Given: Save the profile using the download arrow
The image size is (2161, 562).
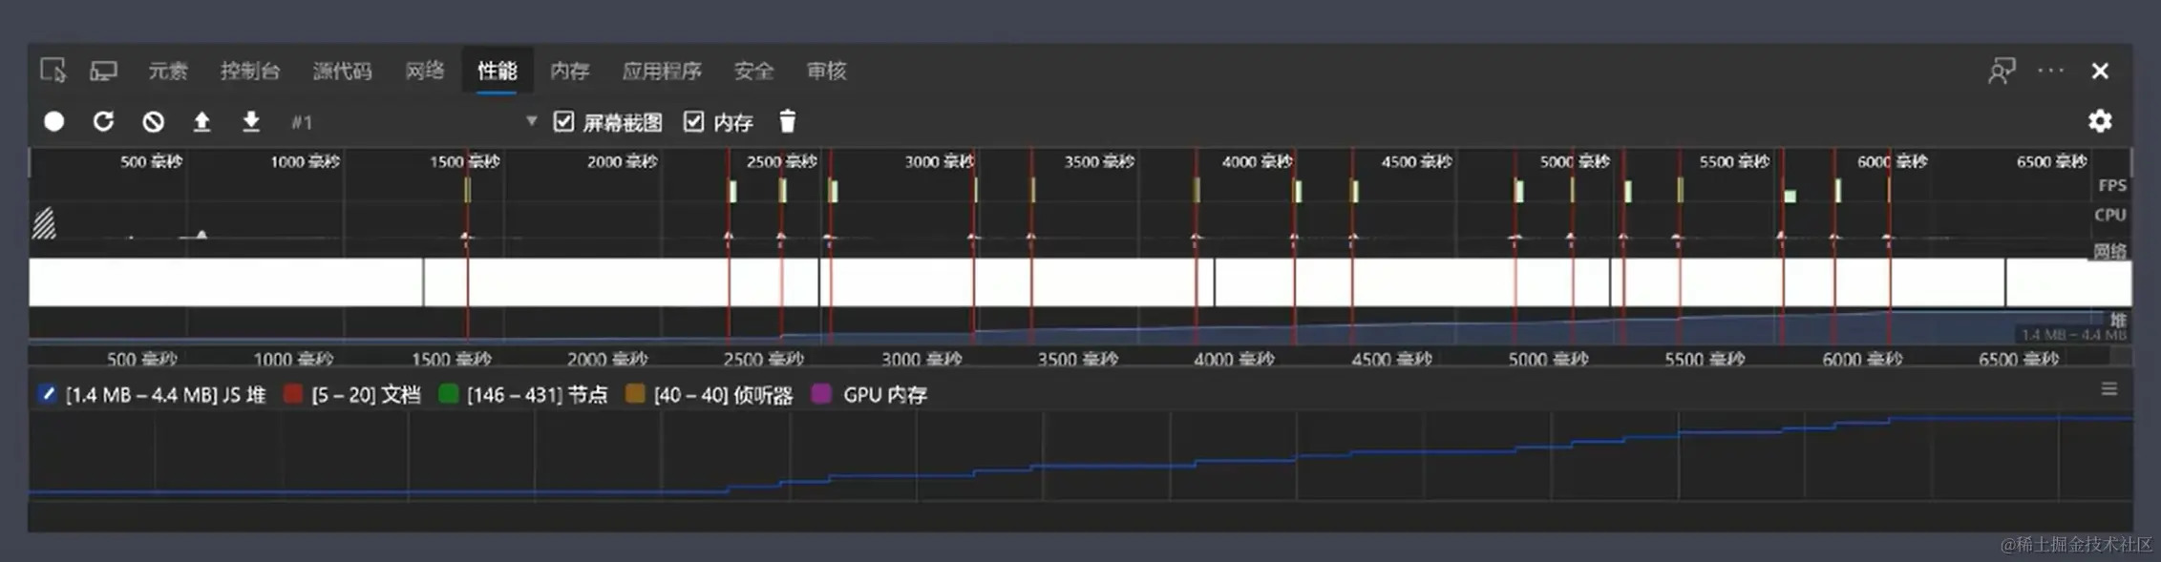Looking at the screenshot, I should (251, 121).
